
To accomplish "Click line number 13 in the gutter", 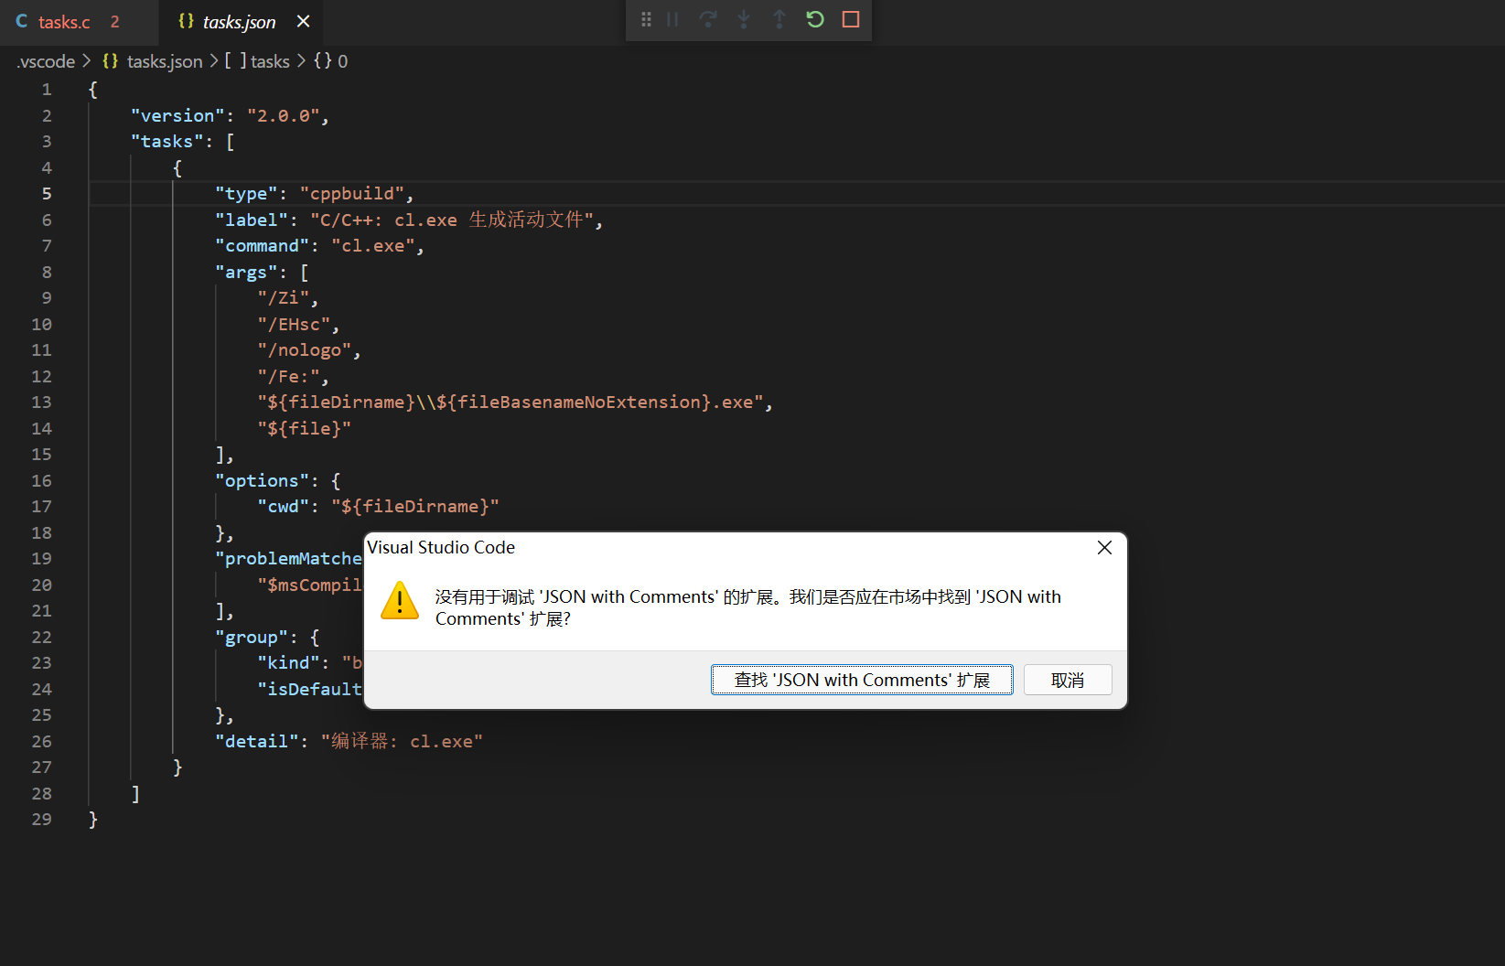I will click(x=41, y=402).
